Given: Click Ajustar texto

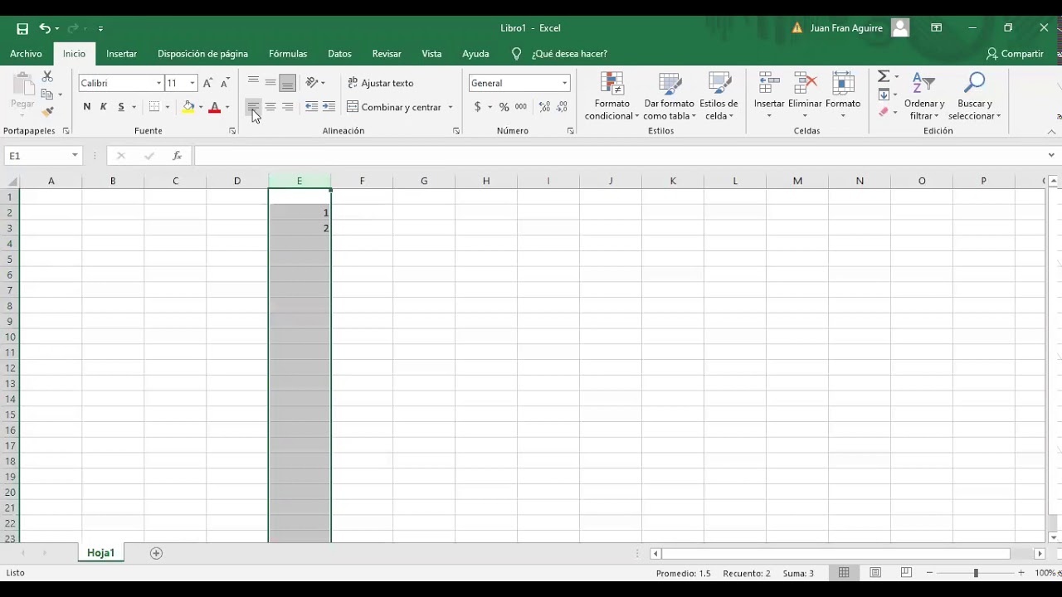Looking at the screenshot, I should coord(380,83).
